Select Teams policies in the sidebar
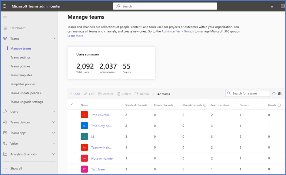286x175 pixels. point(21,66)
